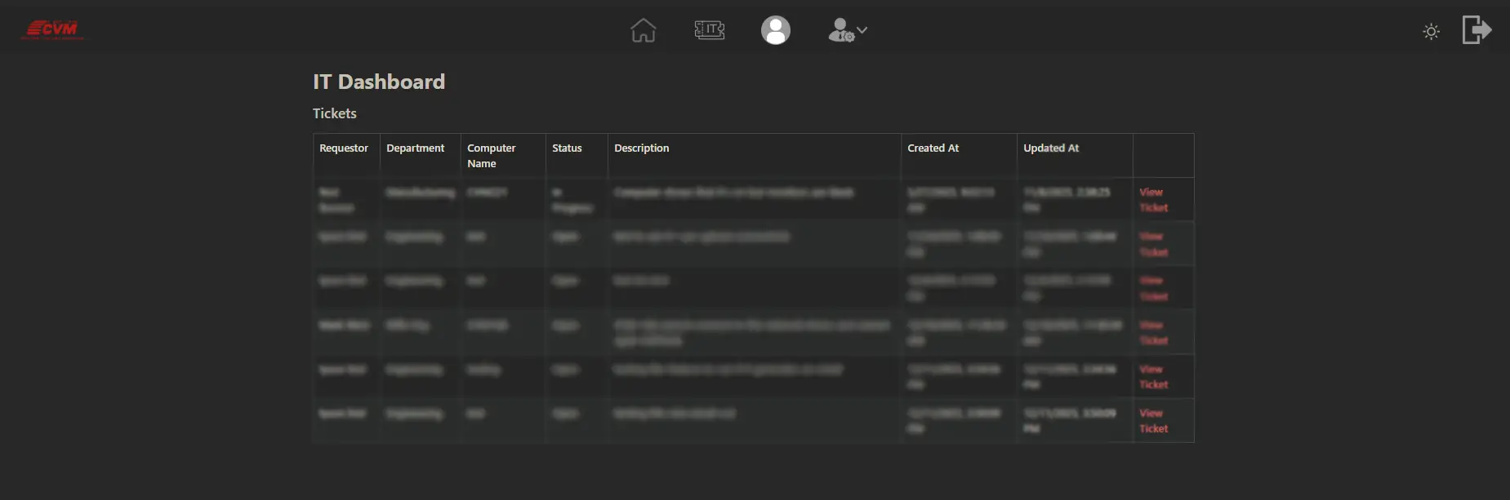
Task: Click the Tickets subheading
Action: 335,113
